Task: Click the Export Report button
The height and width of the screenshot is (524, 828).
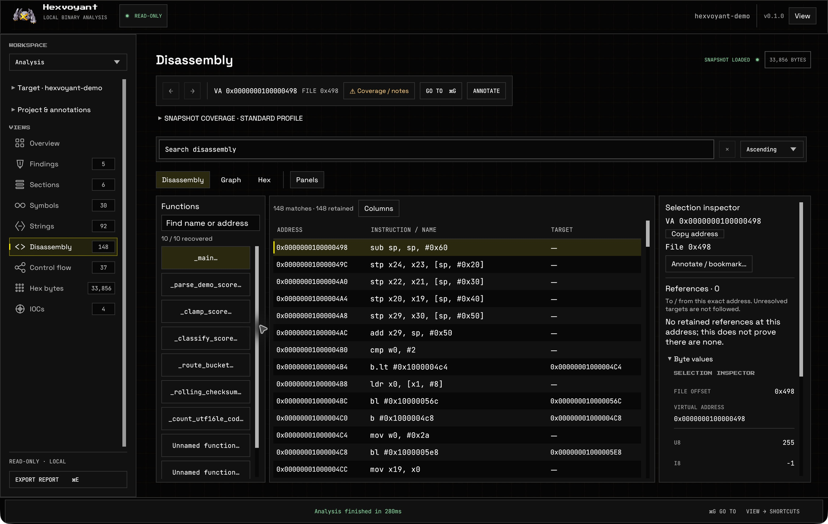Action: point(68,479)
